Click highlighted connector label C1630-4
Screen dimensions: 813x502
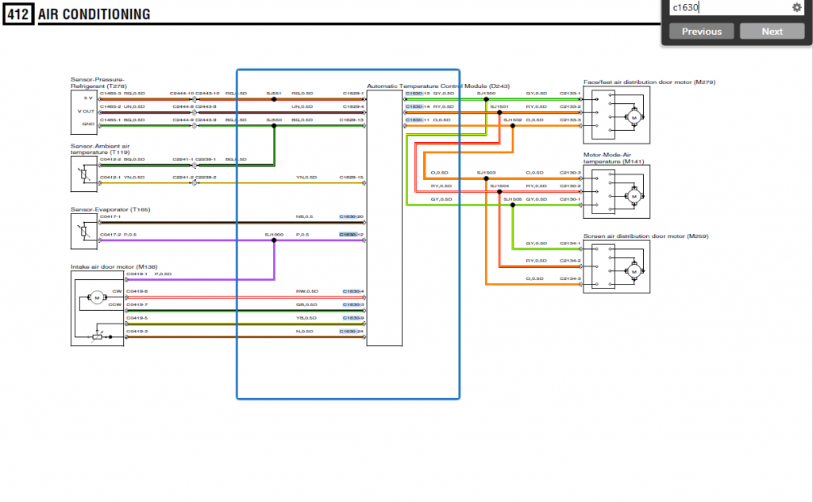353,291
